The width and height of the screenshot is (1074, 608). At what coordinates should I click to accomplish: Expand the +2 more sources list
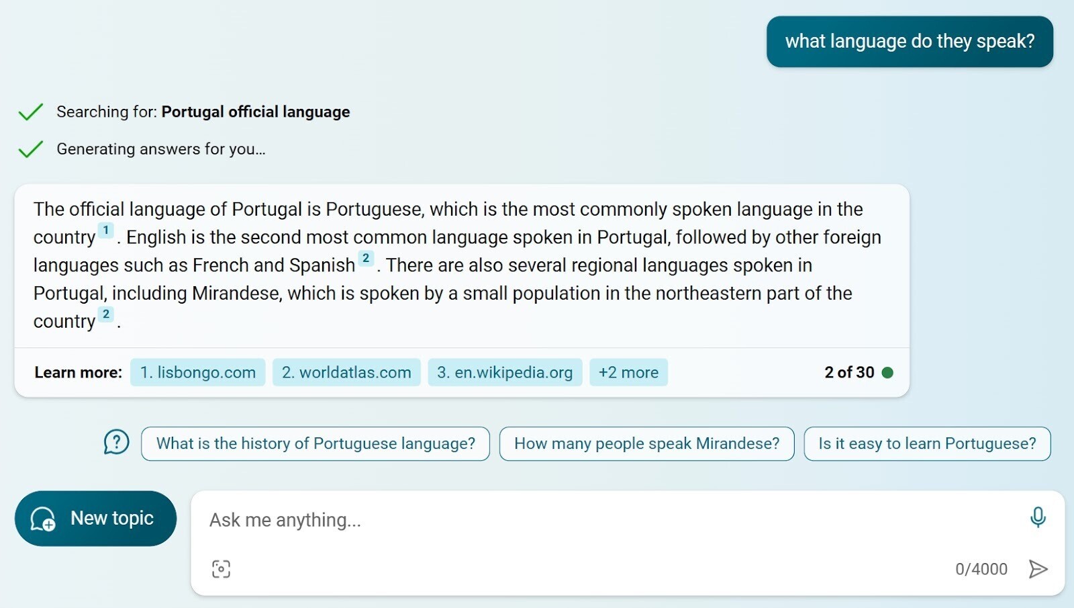coord(628,372)
